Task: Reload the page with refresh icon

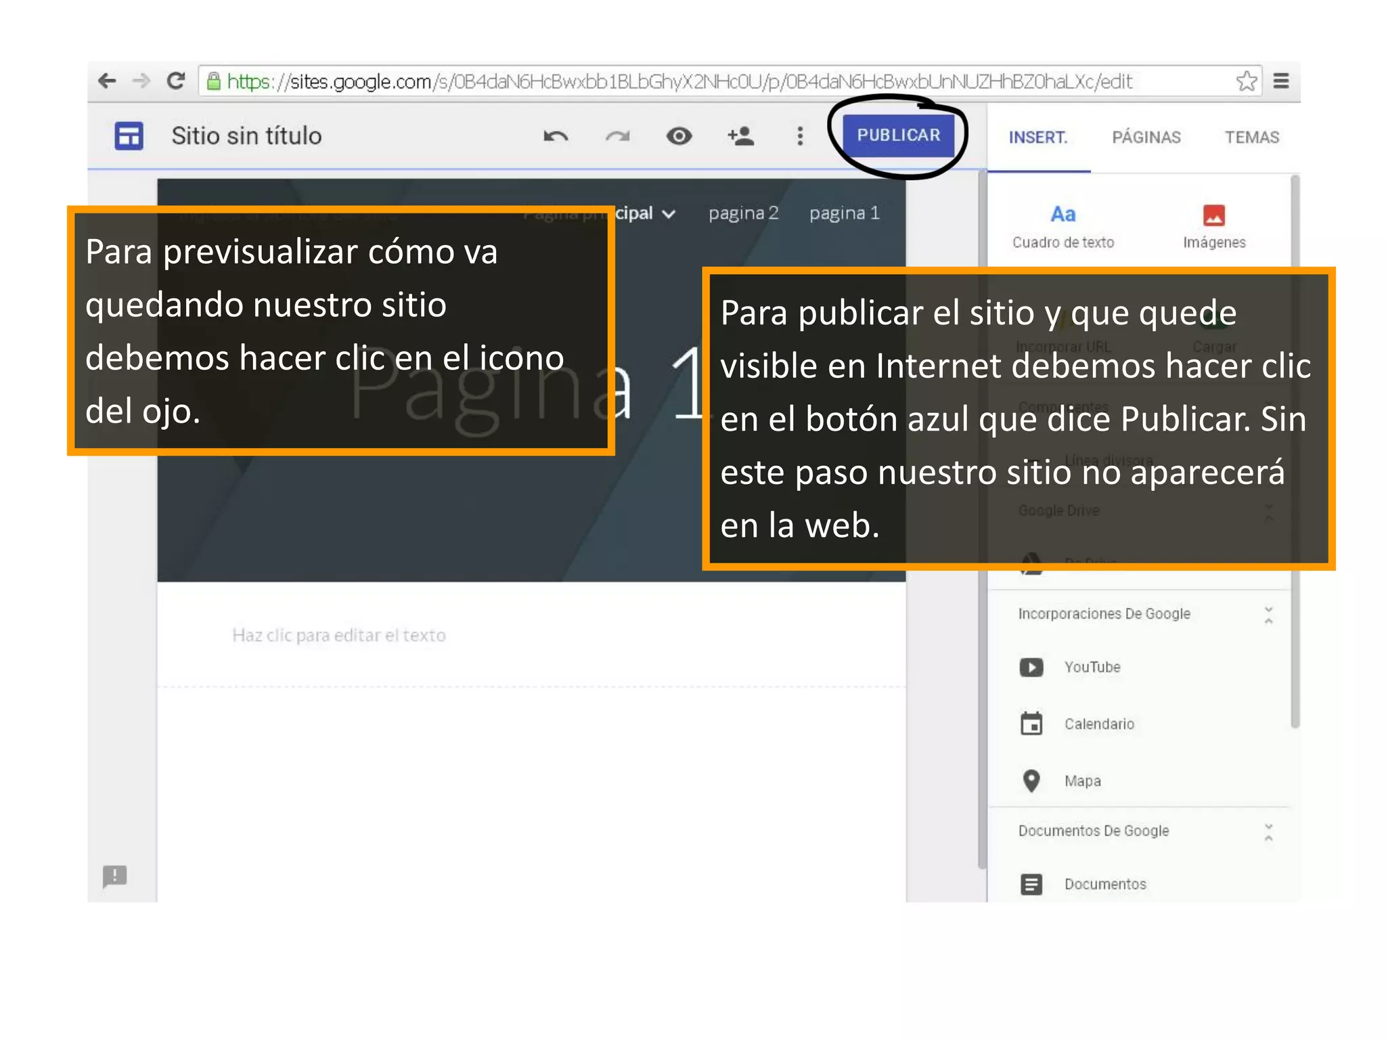Action: click(176, 81)
